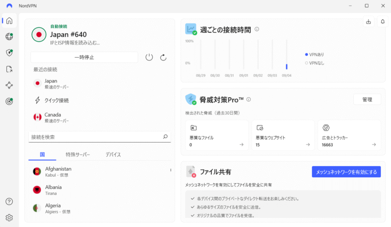Click the quick connect lightning icon
The image size is (391, 227).
(x=38, y=100)
